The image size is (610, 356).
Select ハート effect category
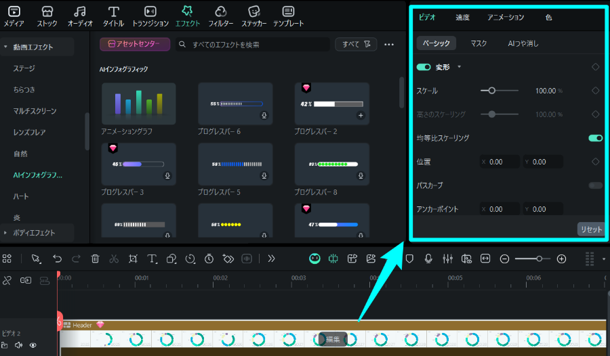pos(20,197)
